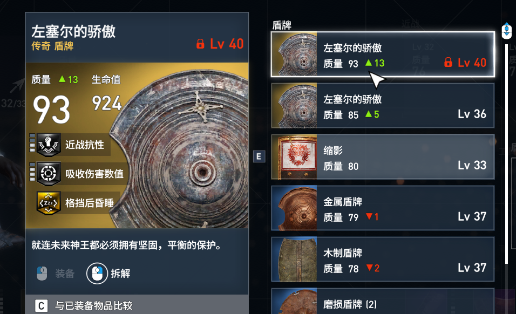The height and width of the screenshot is (314, 516).
Task: Click the 盾牌 category heading
Action: (x=282, y=25)
